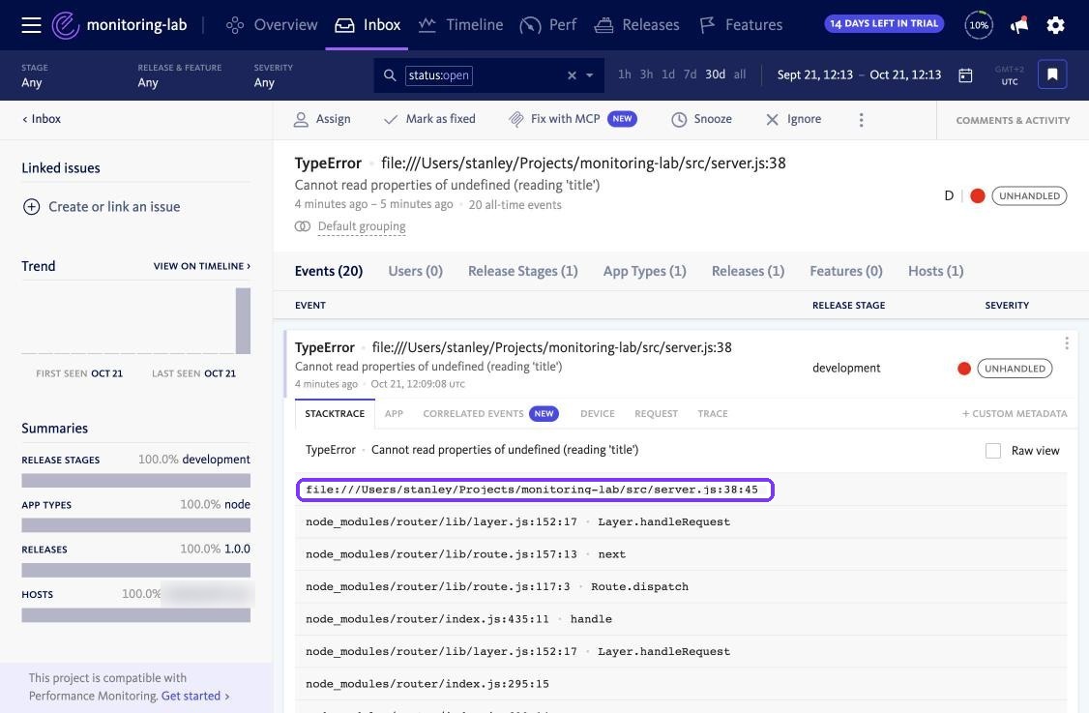Click the bookmark saved filters icon
The image size is (1089, 713).
tap(1051, 74)
